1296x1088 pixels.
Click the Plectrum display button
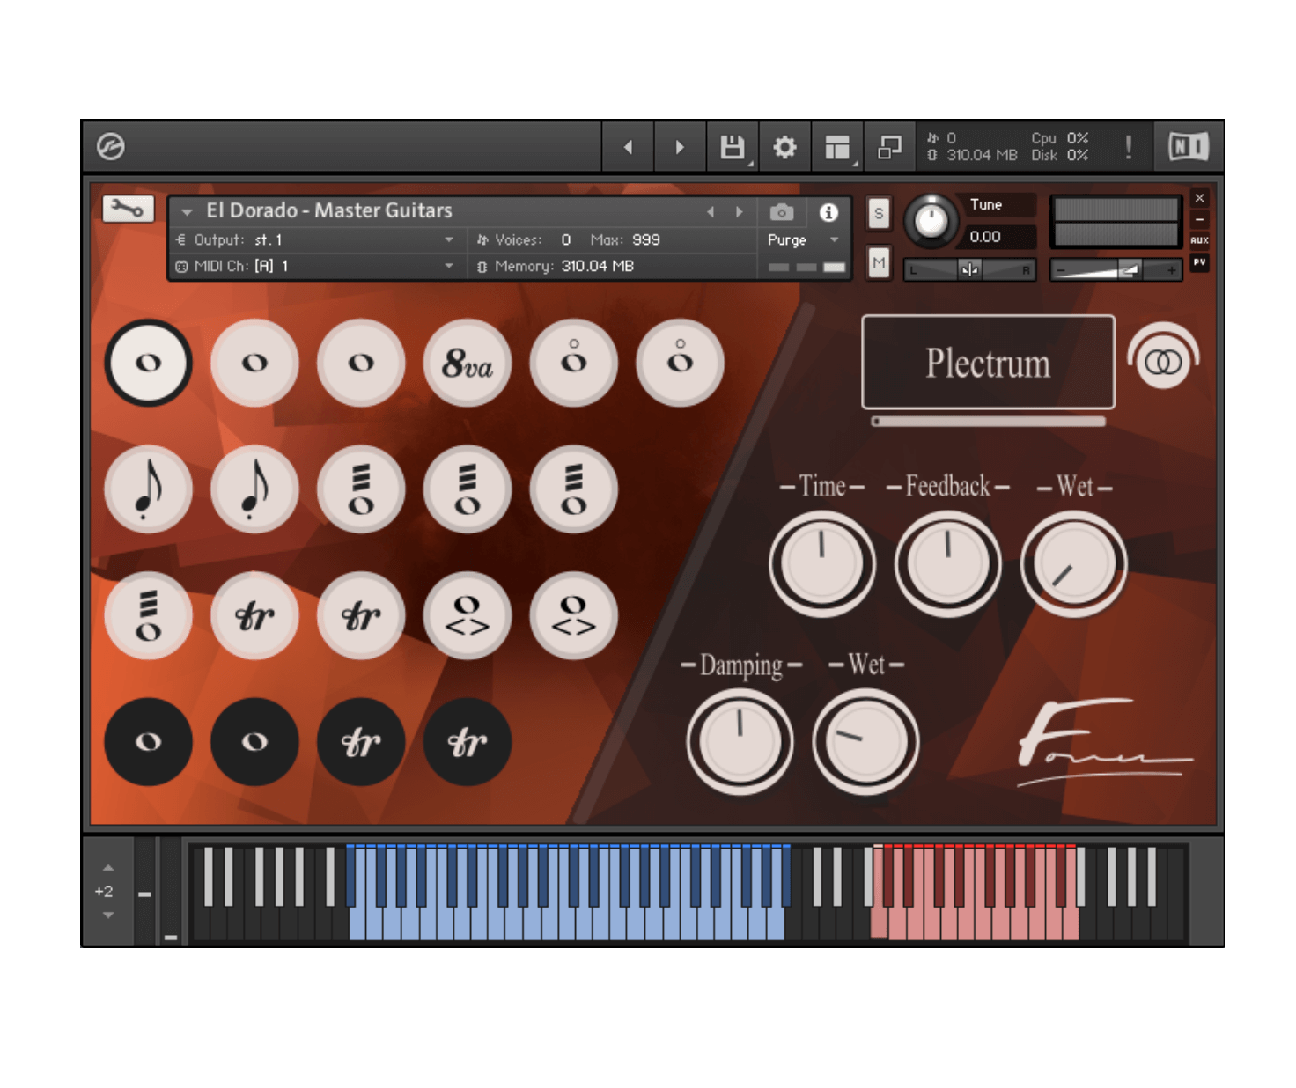pyautogui.click(x=988, y=363)
